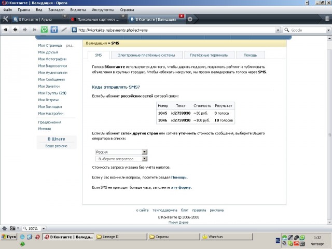Click the VK site icon in address bar
The width and height of the screenshot is (332, 249).
coord(74,30)
